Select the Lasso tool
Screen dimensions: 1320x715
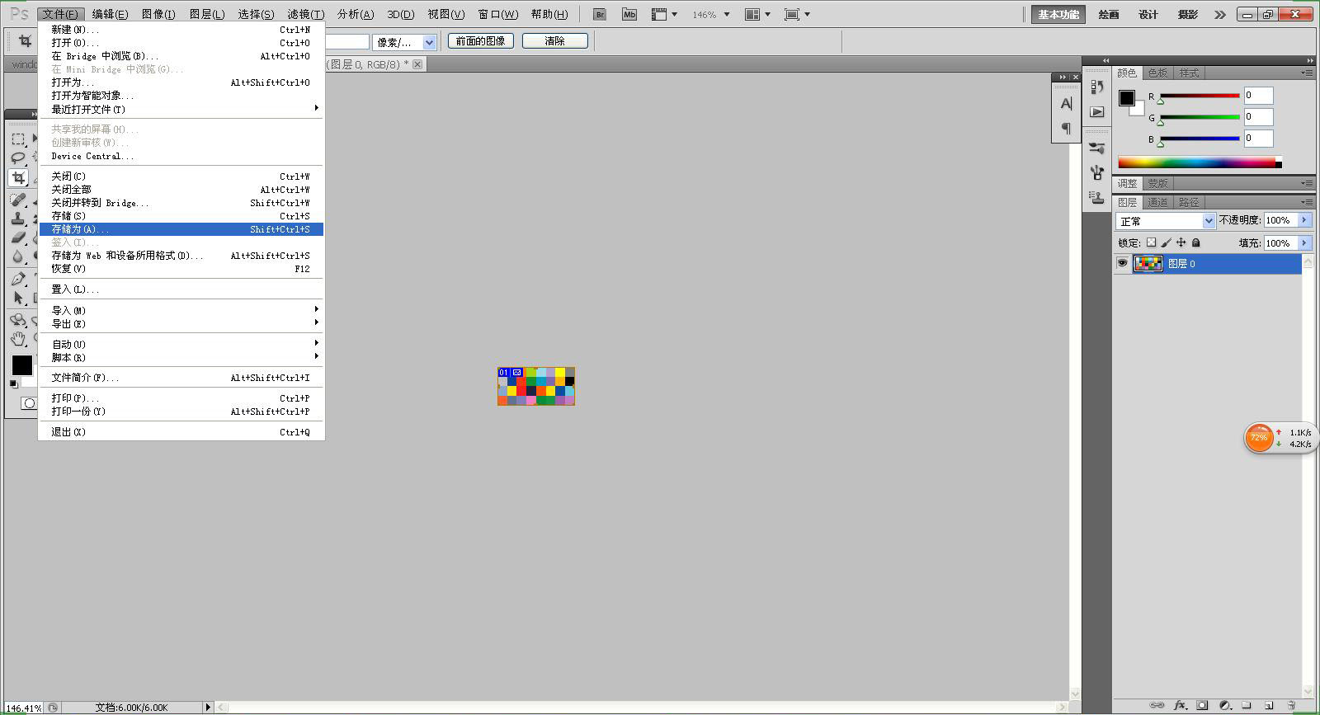click(x=18, y=158)
